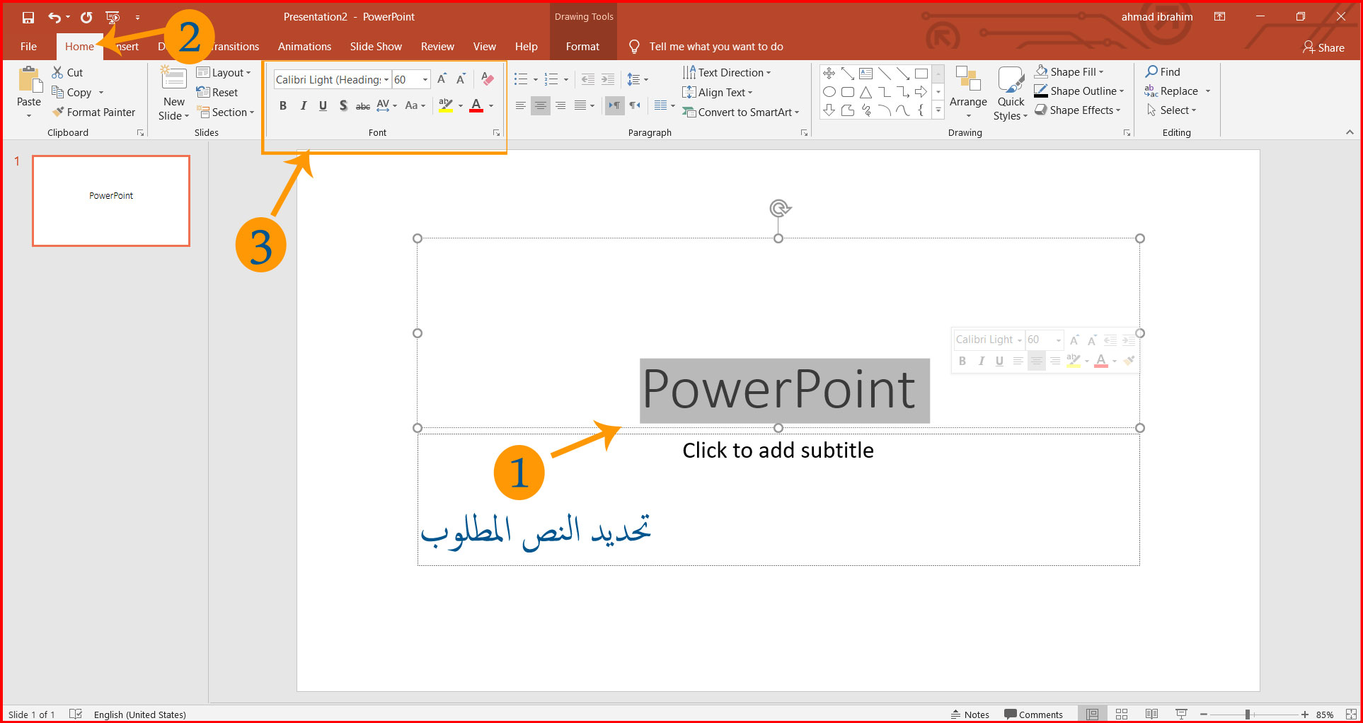Screen dimensions: 1363x723
Task: Click the Paste clipboard icon
Action: click(29, 80)
